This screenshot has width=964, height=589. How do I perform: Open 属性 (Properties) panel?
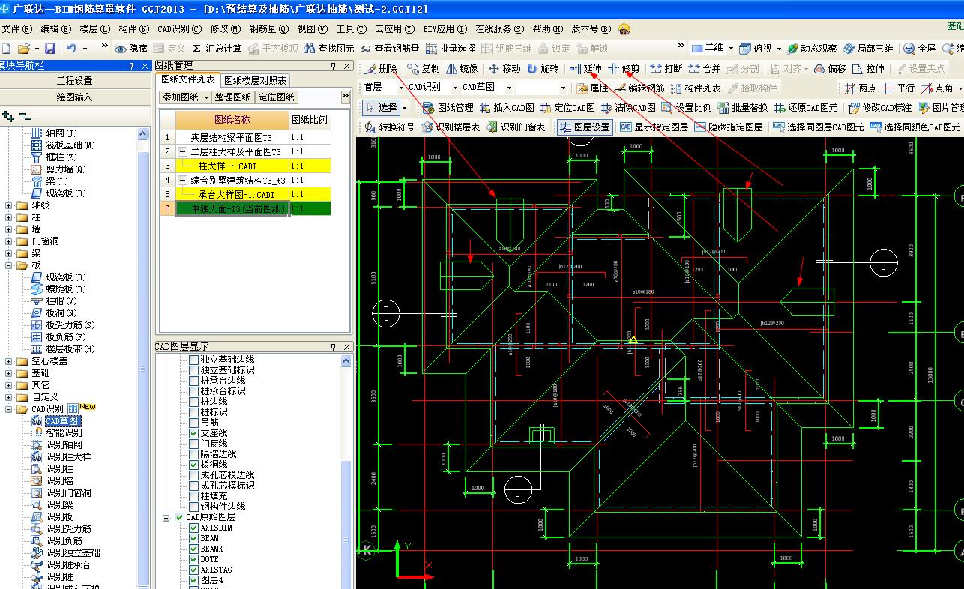[591, 88]
